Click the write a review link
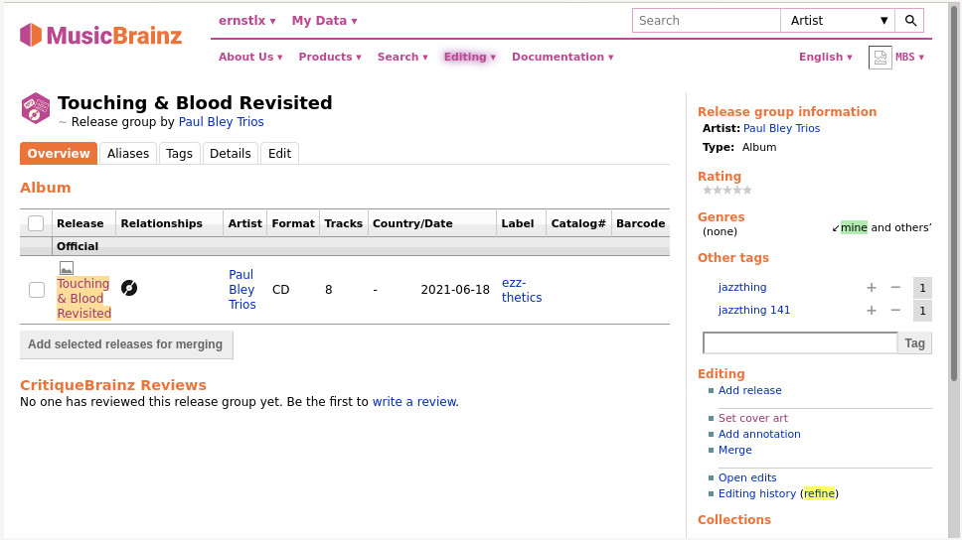Image resolution: width=962 pixels, height=540 pixels. [414, 401]
